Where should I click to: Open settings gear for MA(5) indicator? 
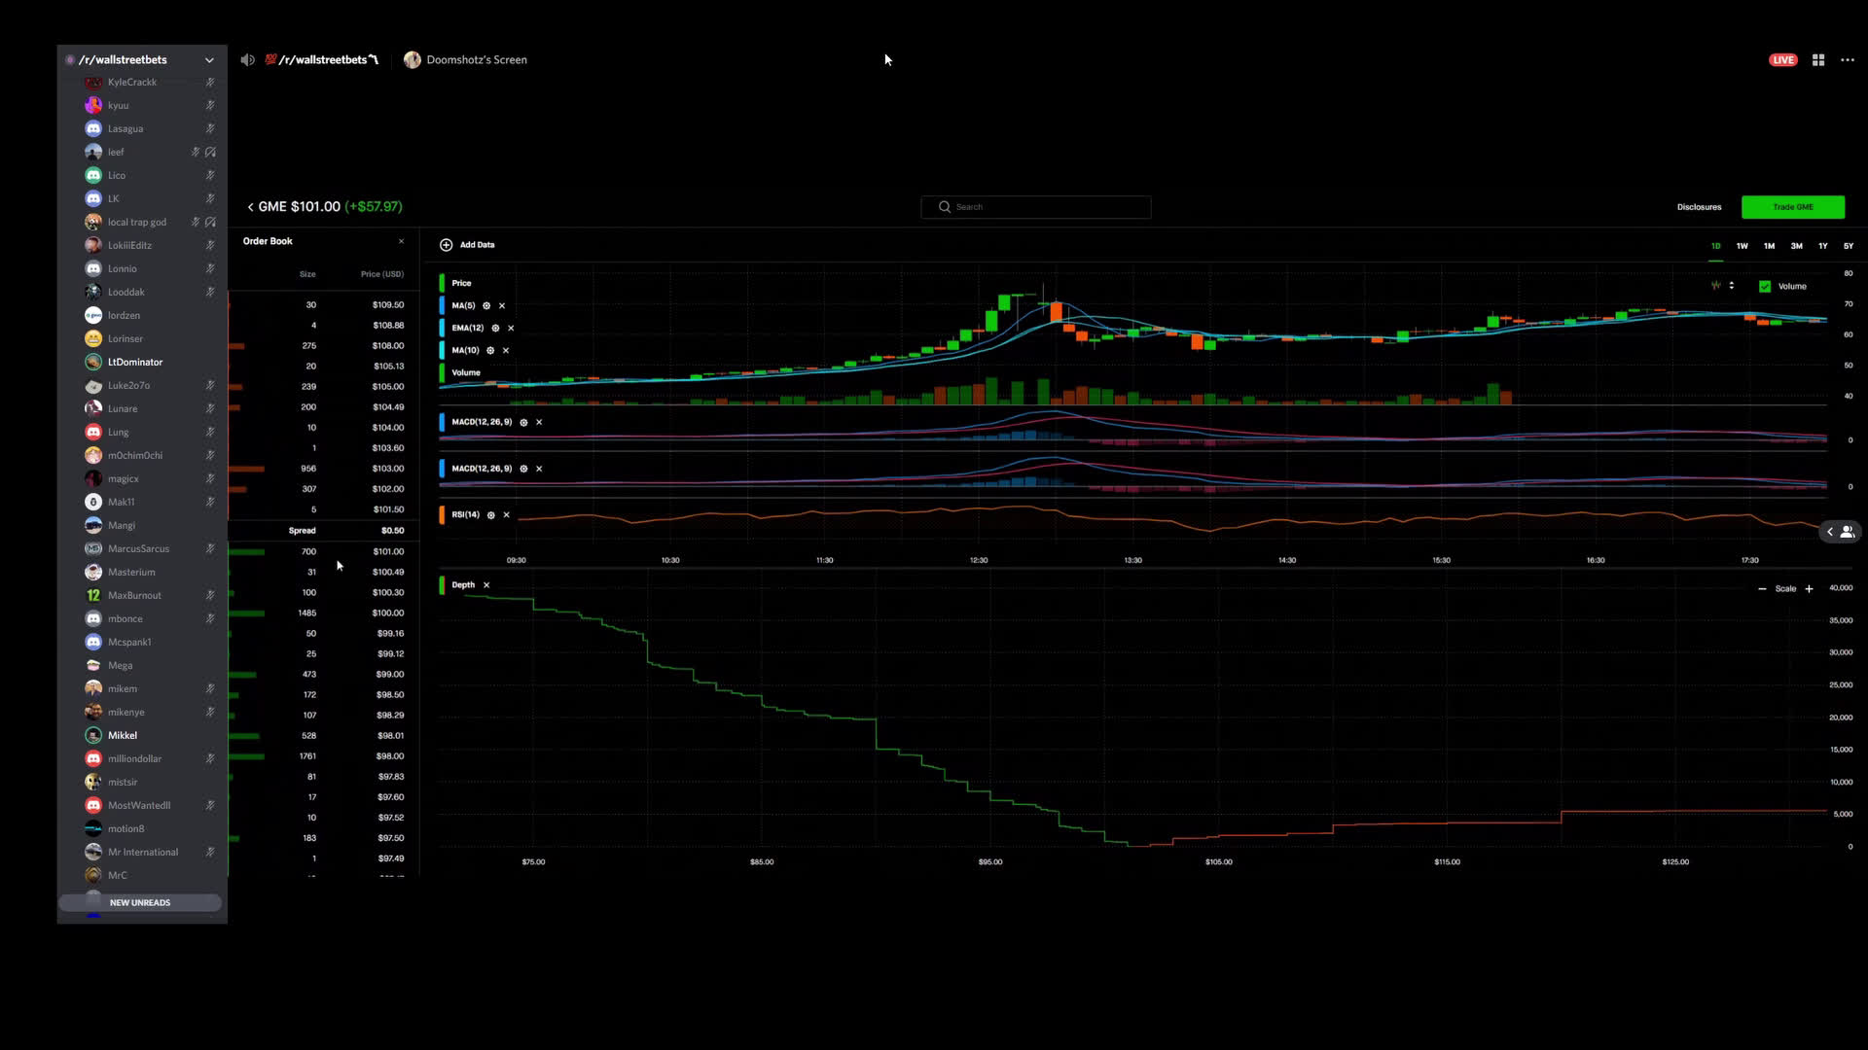click(486, 306)
